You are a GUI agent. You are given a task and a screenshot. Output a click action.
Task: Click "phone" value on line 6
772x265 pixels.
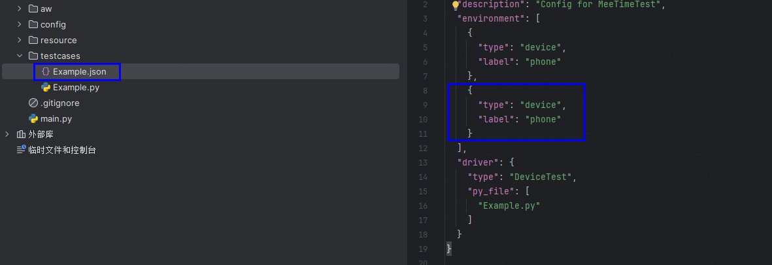544,62
